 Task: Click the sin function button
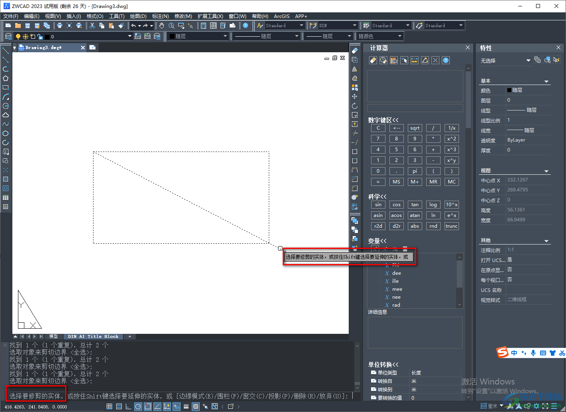pos(378,205)
